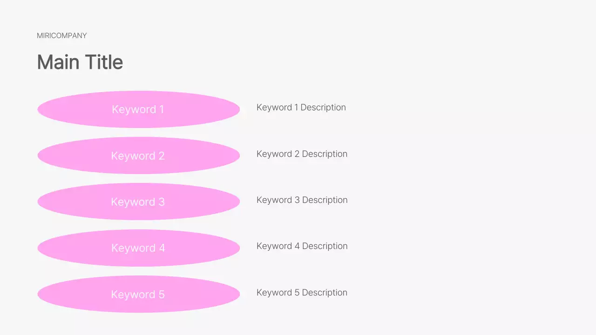Screen dimensions: 596x335
Task: Click the Keyword 3 Description text
Action: point(302,200)
